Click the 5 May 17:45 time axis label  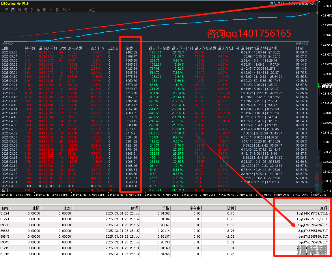coord(134,195)
